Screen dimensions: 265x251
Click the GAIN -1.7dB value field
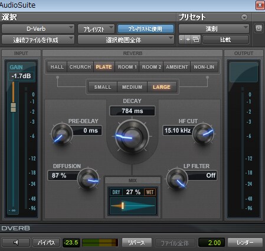coord(21,76)
